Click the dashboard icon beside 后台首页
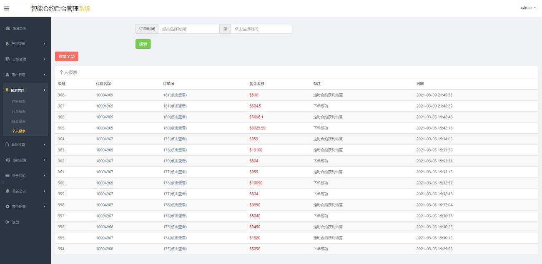Image resolution: width=542 pixels, height=264 pixels. 8,28
